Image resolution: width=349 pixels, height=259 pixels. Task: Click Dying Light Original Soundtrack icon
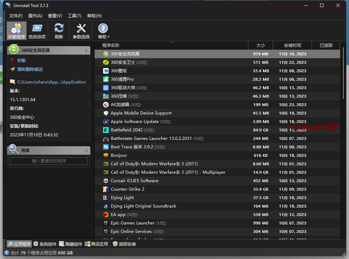[x=106, y=206]
